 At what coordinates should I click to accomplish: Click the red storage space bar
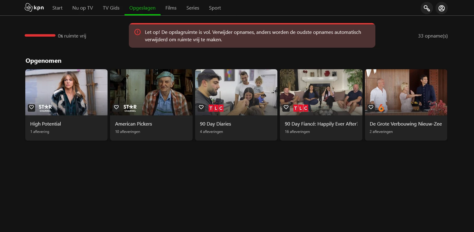40,35
